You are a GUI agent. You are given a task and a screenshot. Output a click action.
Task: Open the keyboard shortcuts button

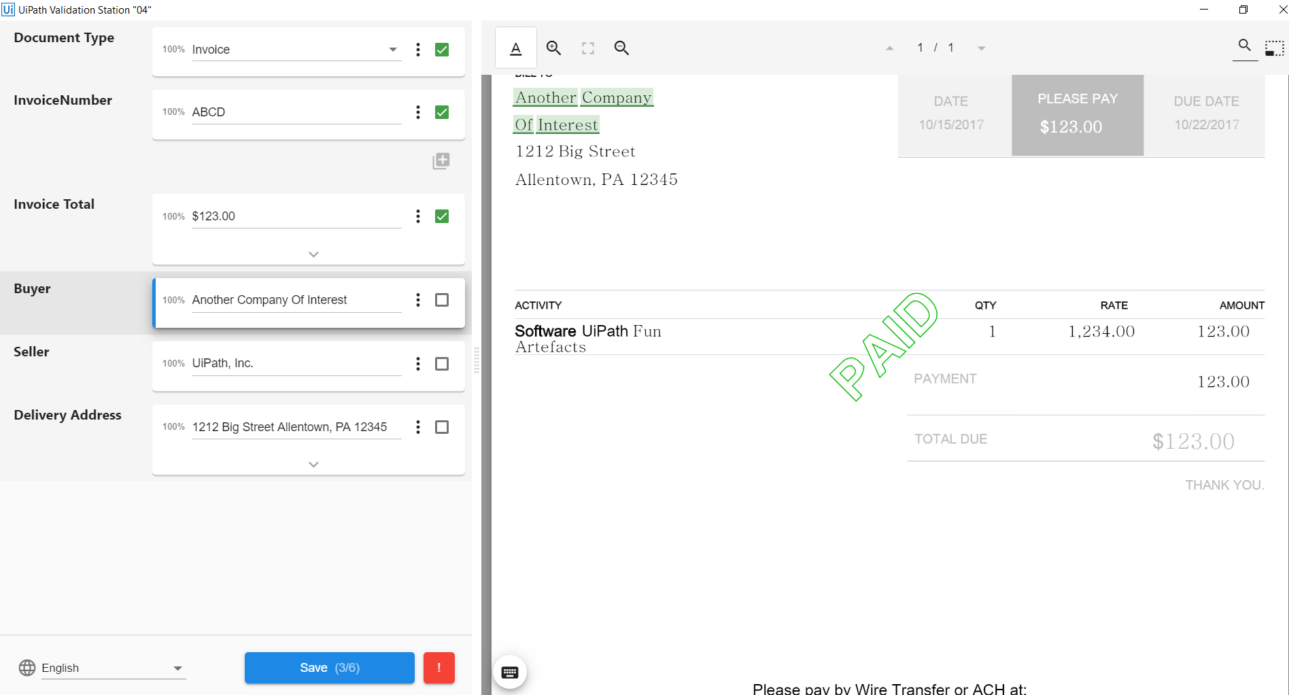coord(509,672)
